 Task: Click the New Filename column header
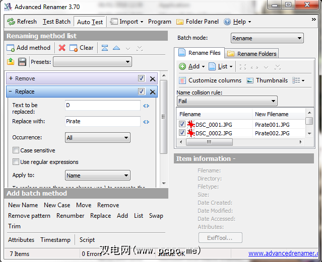(x=279, y=114)
